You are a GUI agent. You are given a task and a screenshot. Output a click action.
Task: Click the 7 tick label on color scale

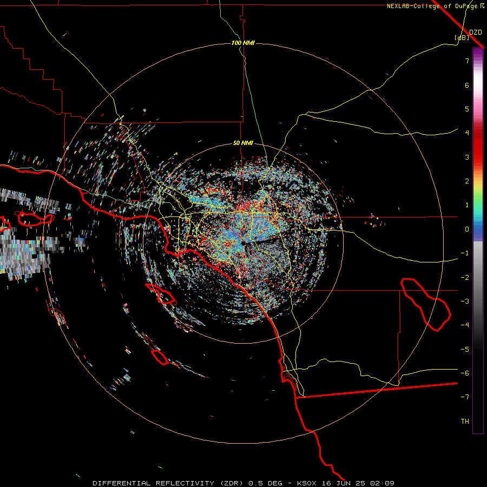tap(467, 61)
